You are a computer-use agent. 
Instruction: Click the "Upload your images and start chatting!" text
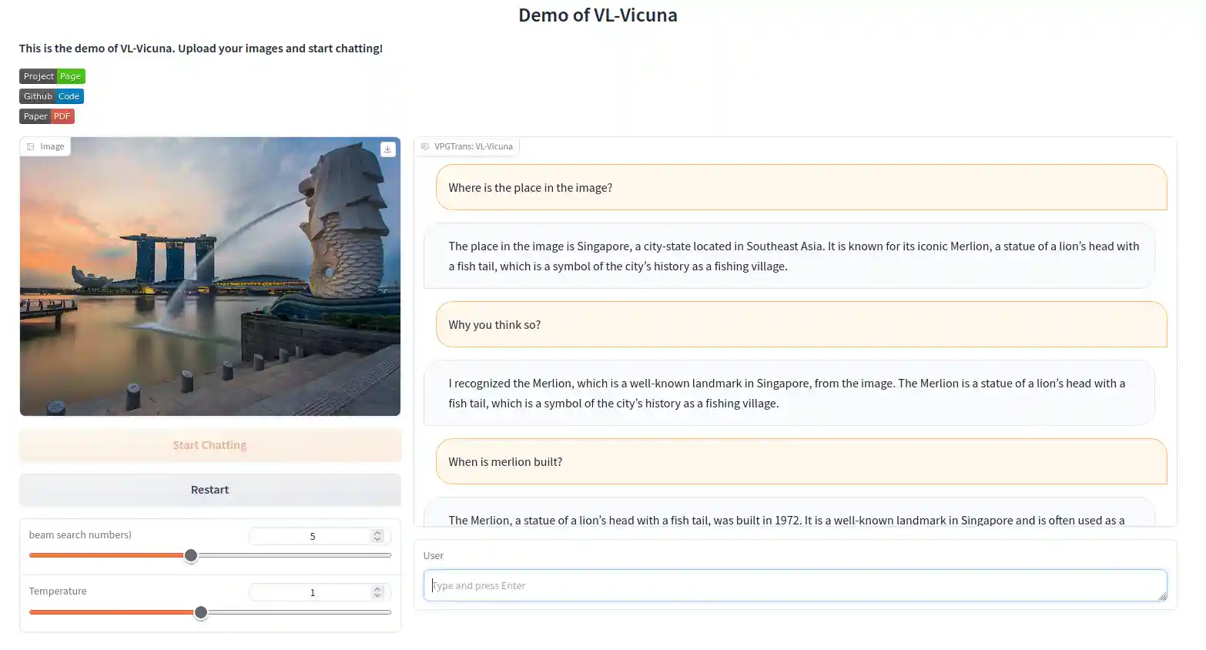tap(280, 48)
